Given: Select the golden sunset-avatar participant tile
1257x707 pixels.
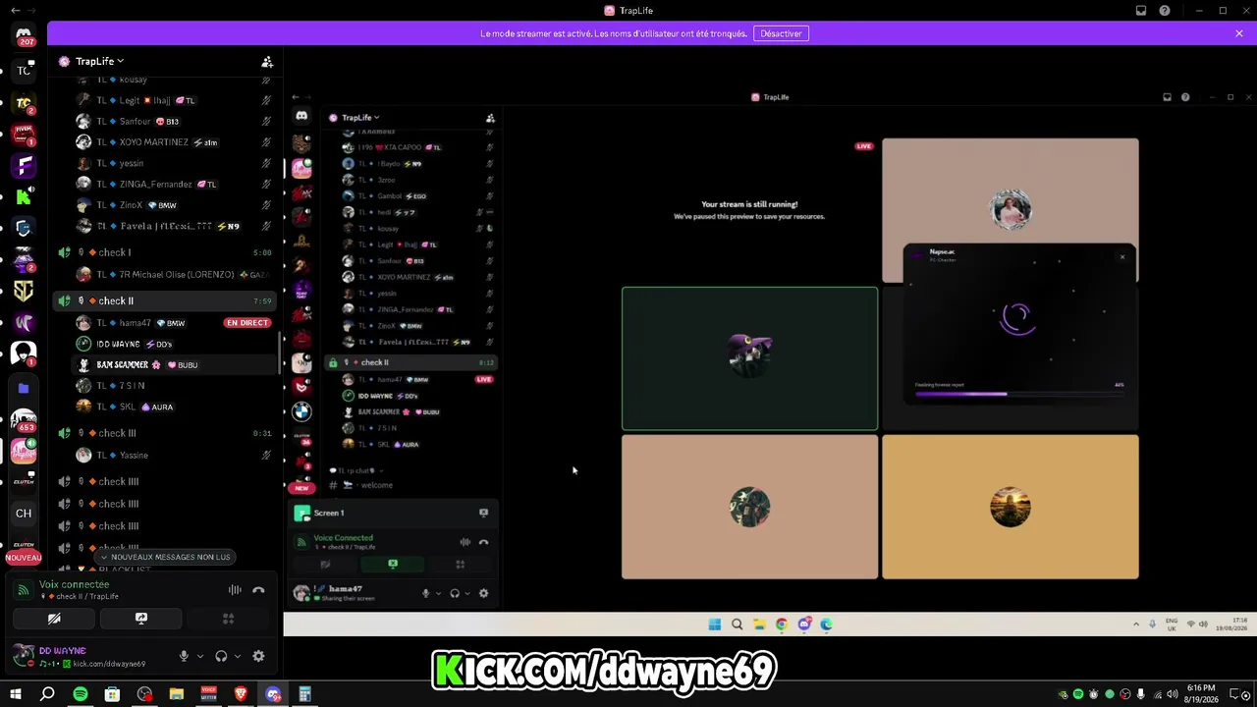Looking at the screenshot, I should (1011, 507).
